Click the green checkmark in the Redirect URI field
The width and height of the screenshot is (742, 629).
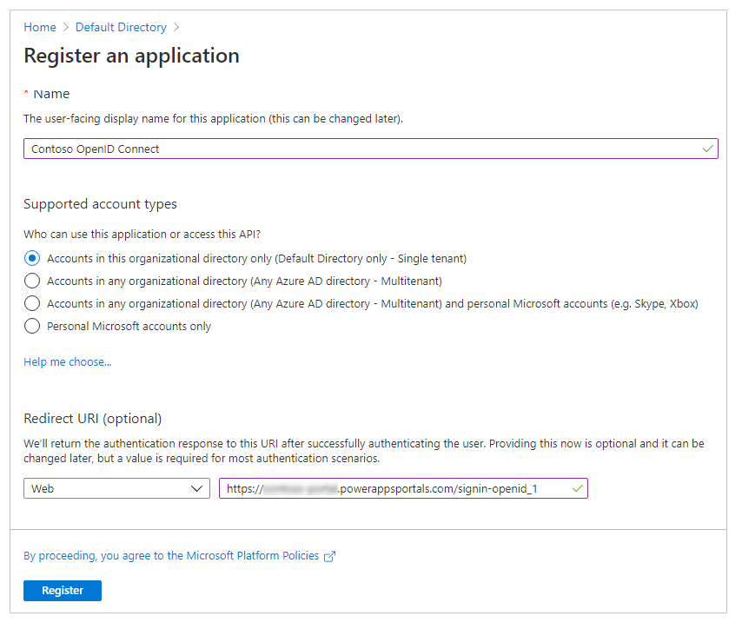(x=577, y=488)
